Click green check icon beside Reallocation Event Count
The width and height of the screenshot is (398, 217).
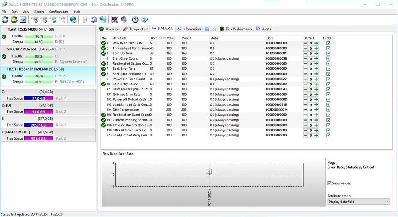coord(103,115)
